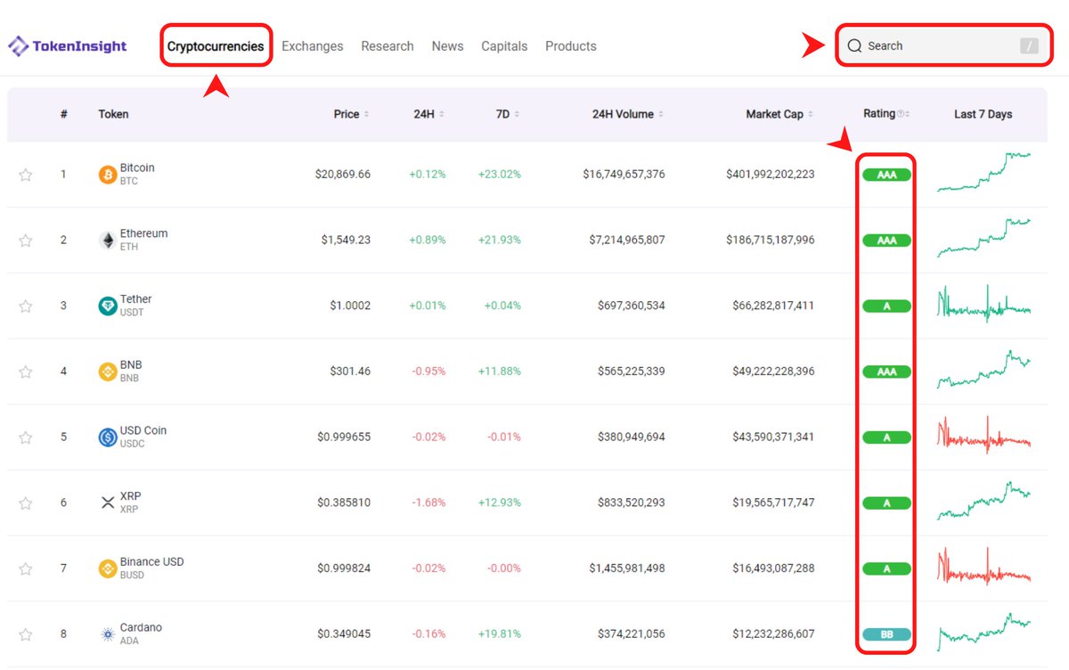Open the Products menu item
This screenshot has width=1069, height=670.
coord(571,46)
